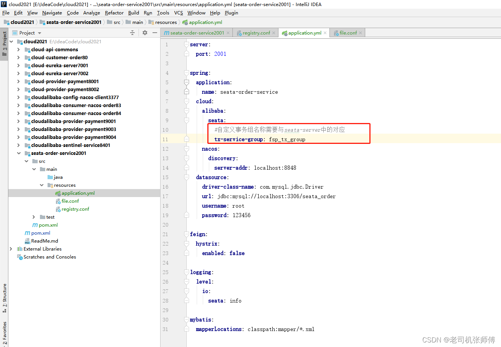Select registry.conf in project tree
The image size is (501, 347).
coord(75,209)
